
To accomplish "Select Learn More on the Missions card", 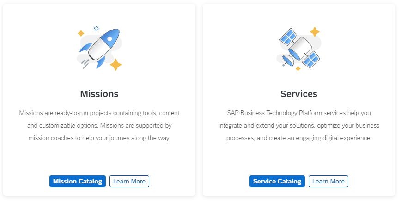I will point(129,181).
